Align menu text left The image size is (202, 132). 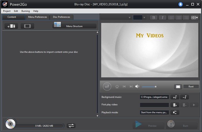click(x=171, y=18)
